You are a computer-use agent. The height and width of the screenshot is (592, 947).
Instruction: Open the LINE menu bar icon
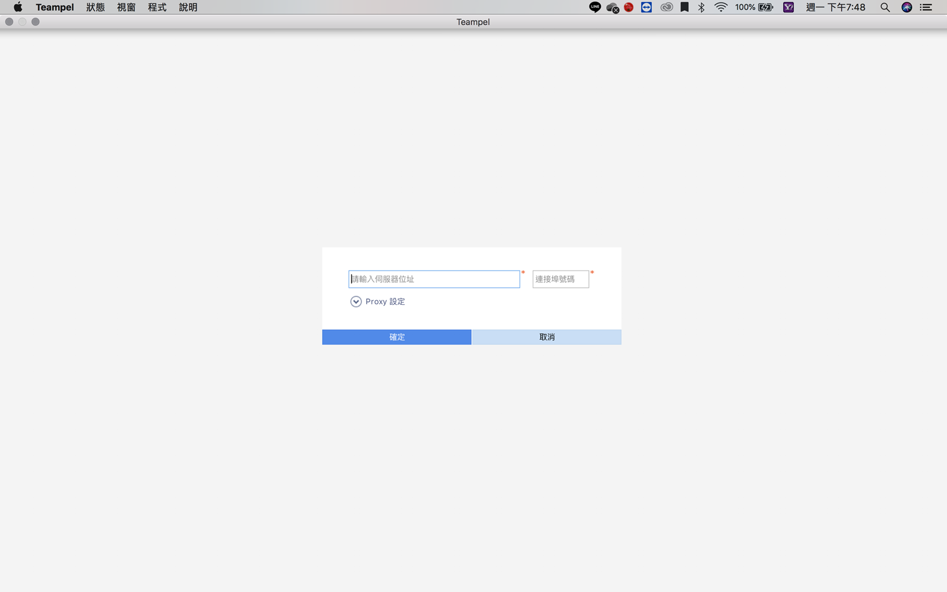[595, 7]
